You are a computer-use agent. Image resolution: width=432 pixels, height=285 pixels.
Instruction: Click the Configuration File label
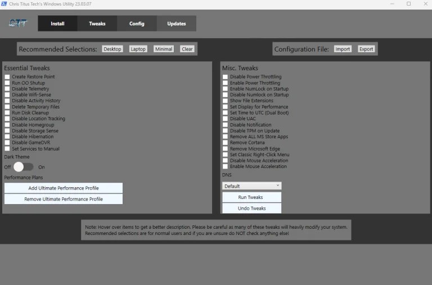coord(301,49)
